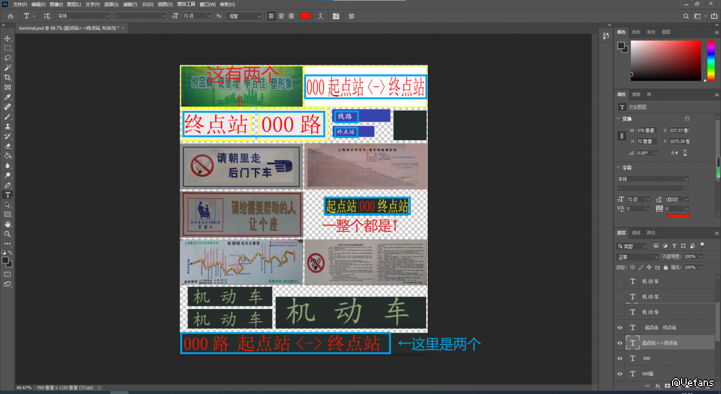Select the Crop tool in toolbar
This screenshot has width=721, height=394.
8,77
